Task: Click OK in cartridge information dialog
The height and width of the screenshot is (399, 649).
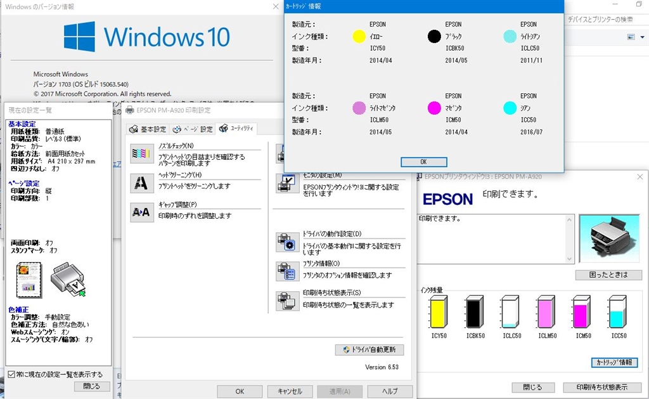Action: tap(423, 162)
